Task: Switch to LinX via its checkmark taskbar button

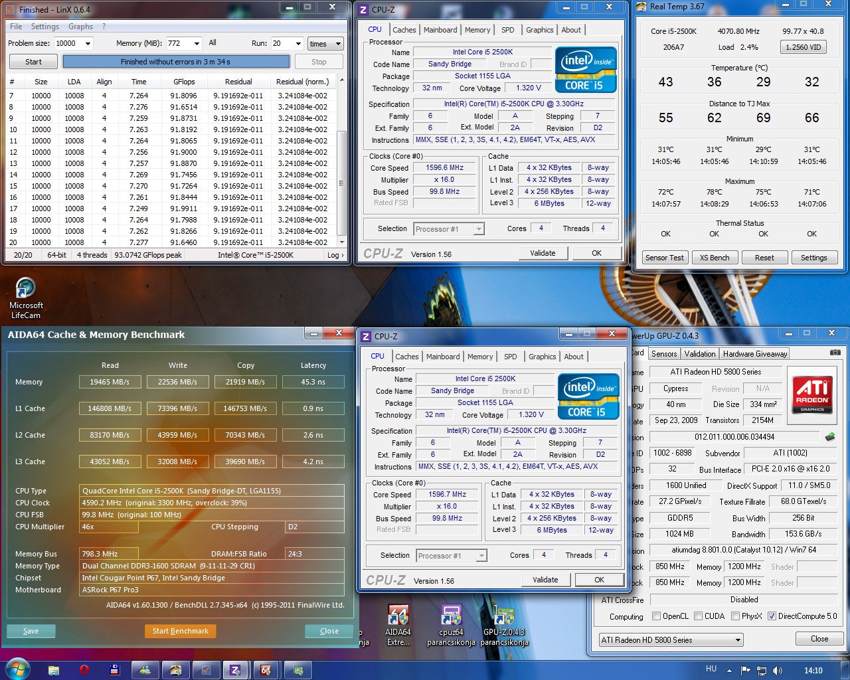Action: (206, 670)
